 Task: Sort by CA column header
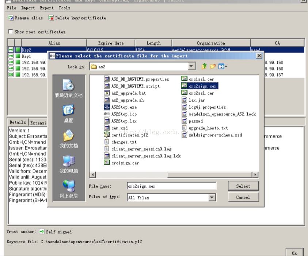pyautogui.click(x=277, y=43)
